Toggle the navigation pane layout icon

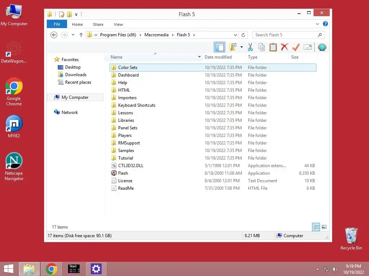(x=219, y=47)
